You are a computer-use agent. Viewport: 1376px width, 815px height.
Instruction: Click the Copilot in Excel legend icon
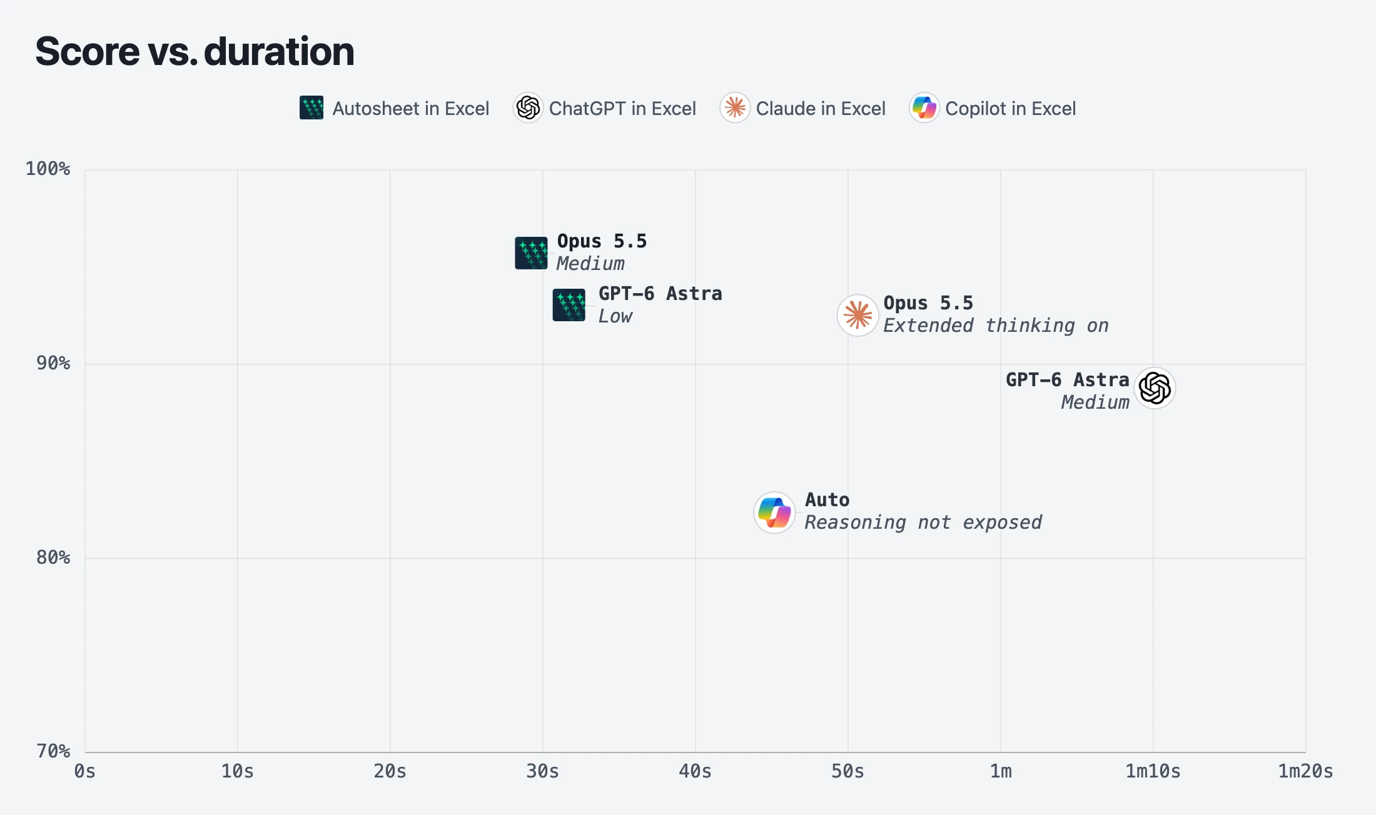click(924, 107)
